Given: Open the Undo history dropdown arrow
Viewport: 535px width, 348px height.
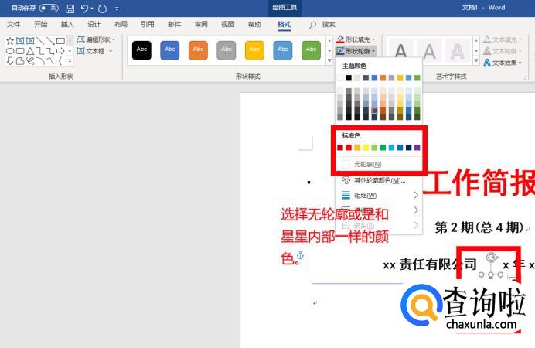Looking at the screenshot, I should pyautogui.click(x=92, y=9).
